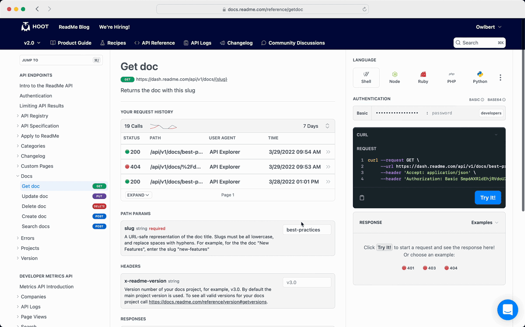Screen dimensions: 525x327
Task: Expand Changelog sidebar section
Action: tap(32, 156)
